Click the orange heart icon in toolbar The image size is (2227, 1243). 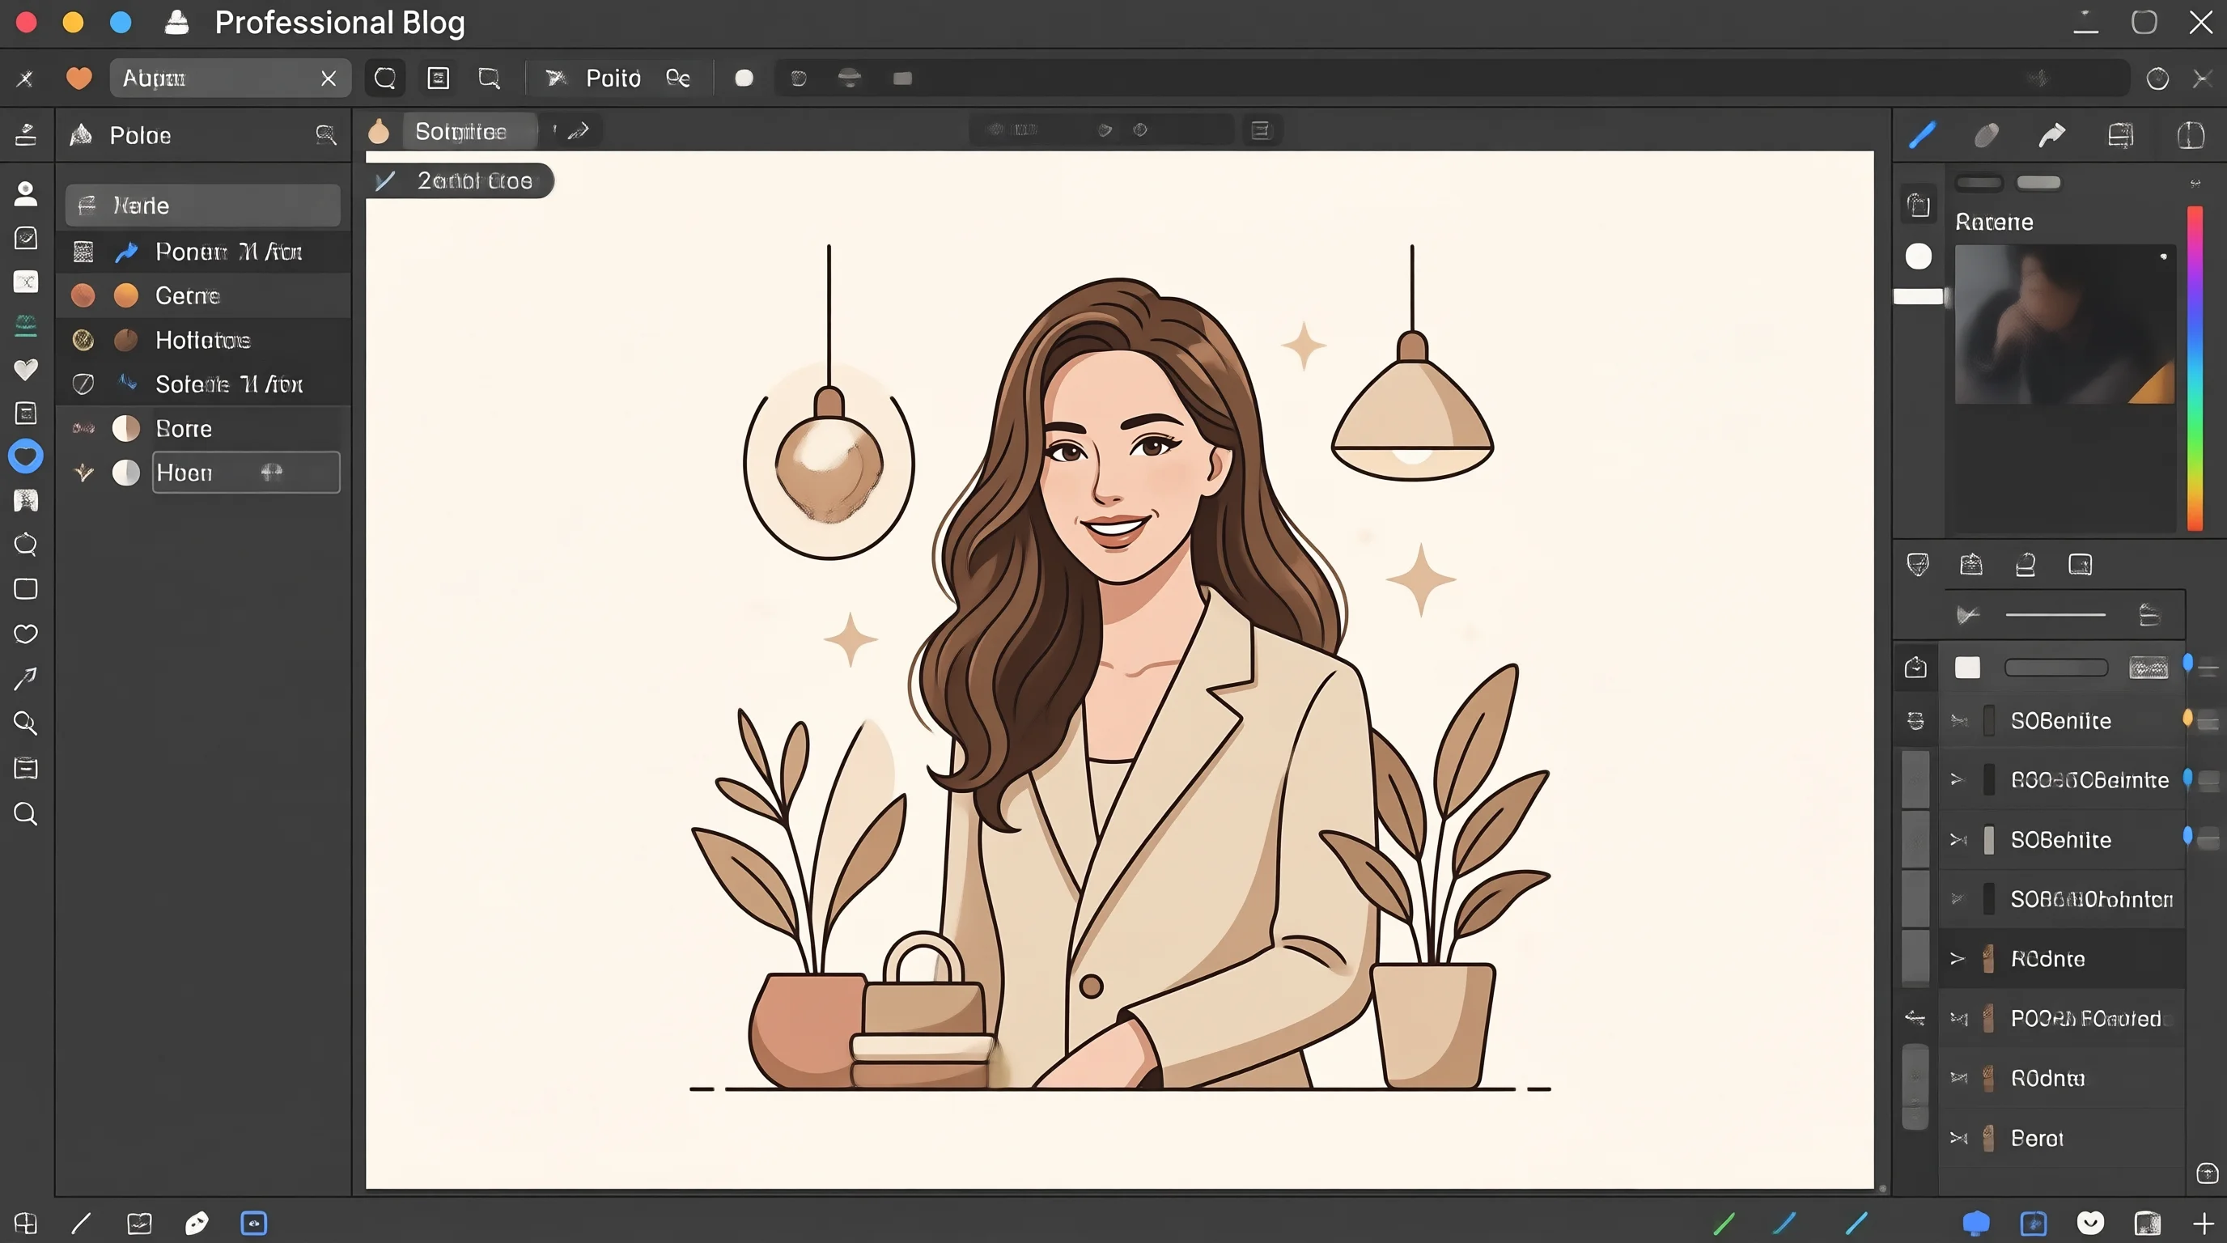(78, 78)
